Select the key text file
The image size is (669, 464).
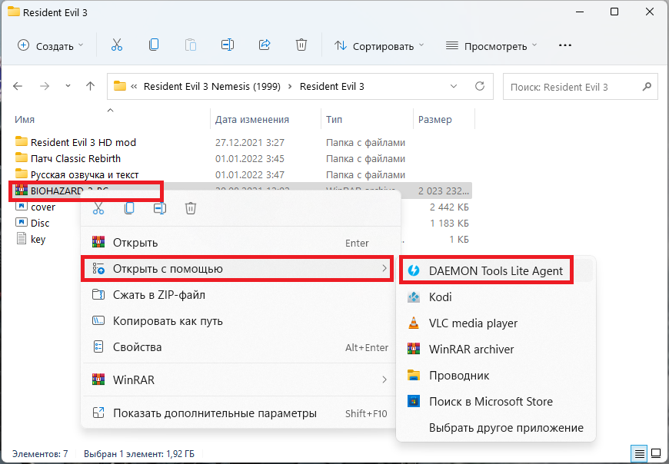coord(31,240)
